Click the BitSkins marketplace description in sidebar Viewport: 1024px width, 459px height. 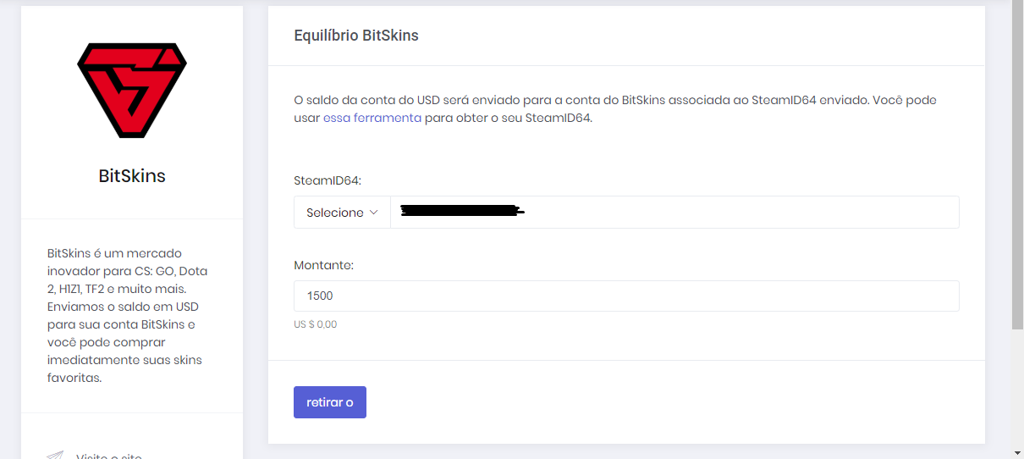coord(129,315)
